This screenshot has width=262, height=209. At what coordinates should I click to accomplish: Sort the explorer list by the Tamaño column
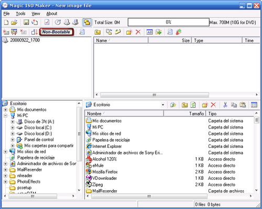pyautogui.click(x=184, y=113)
